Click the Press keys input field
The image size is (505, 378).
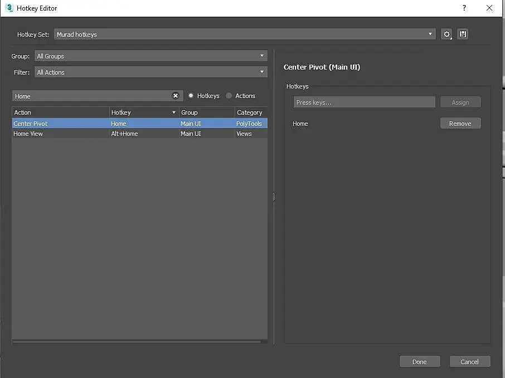click(364, 102)
